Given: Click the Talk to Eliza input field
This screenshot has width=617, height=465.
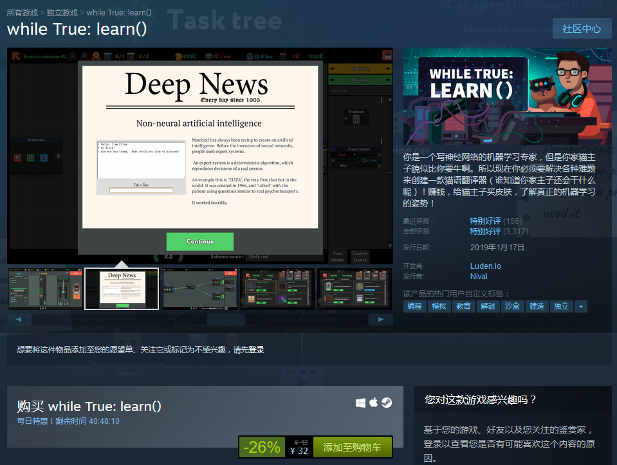Looking at the screenshot, I should coord(142,190).
